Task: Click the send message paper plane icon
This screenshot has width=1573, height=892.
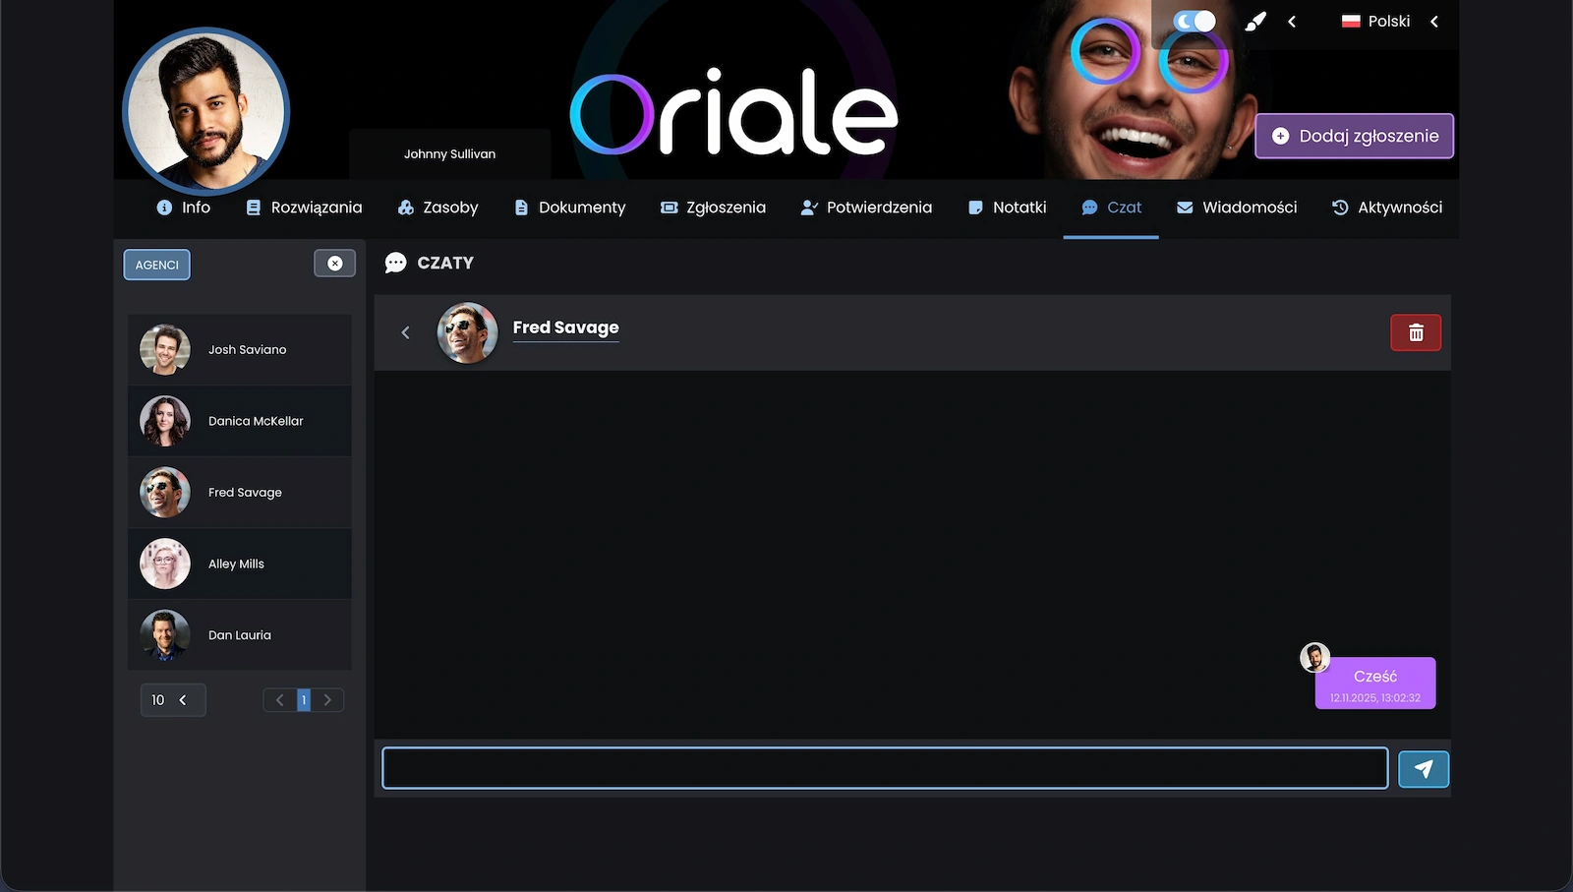Action: coord(1423,769)
